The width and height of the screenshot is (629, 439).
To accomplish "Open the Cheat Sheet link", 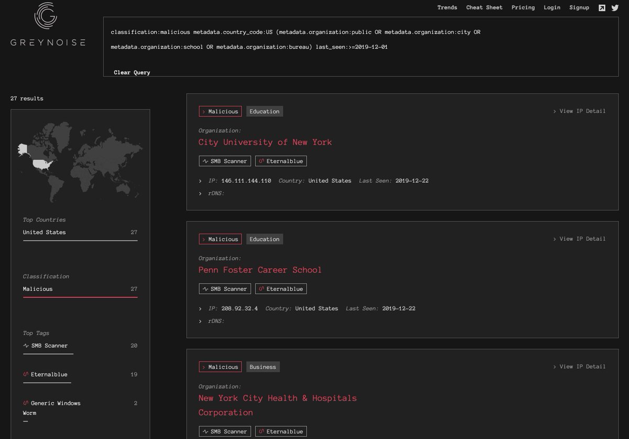I will pyautogui.click(x=484, y=7).
